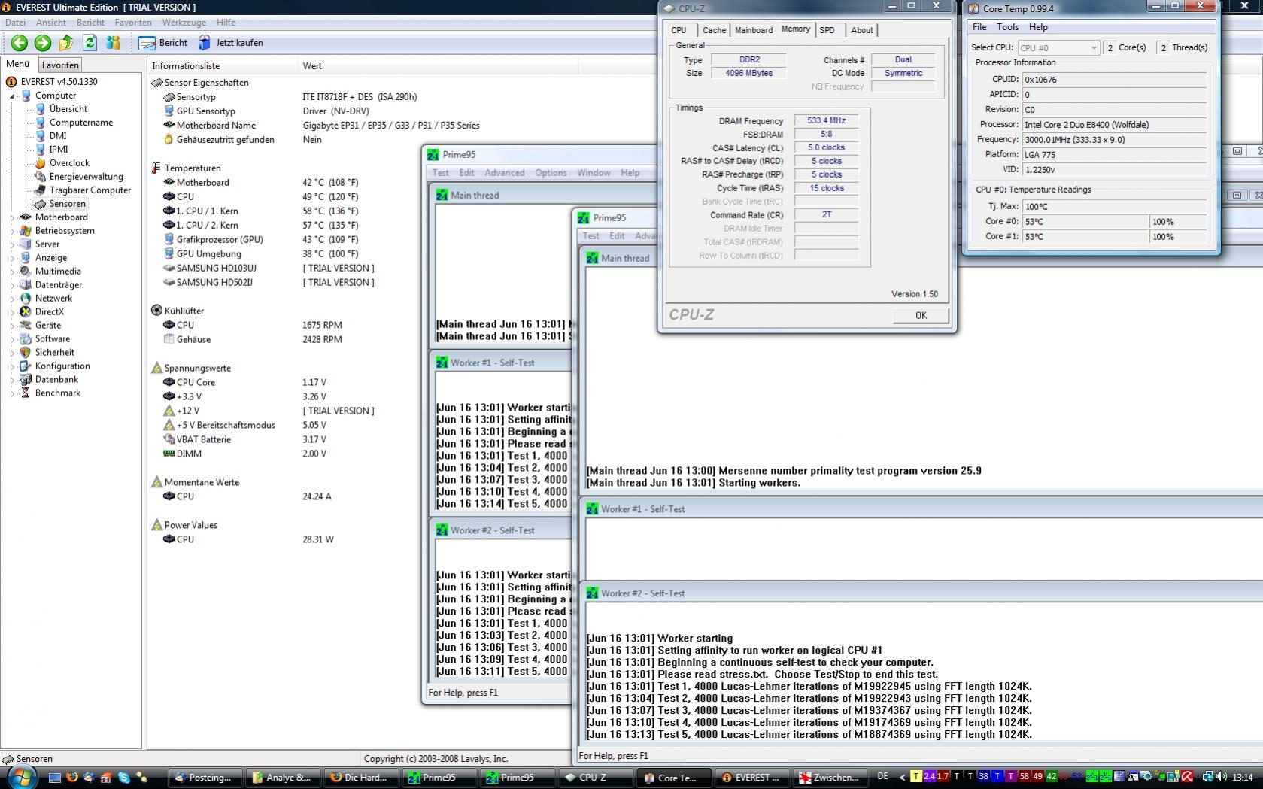Switch to the Favoriten tab
The image size is (1263, 789).
pos(60,65)
